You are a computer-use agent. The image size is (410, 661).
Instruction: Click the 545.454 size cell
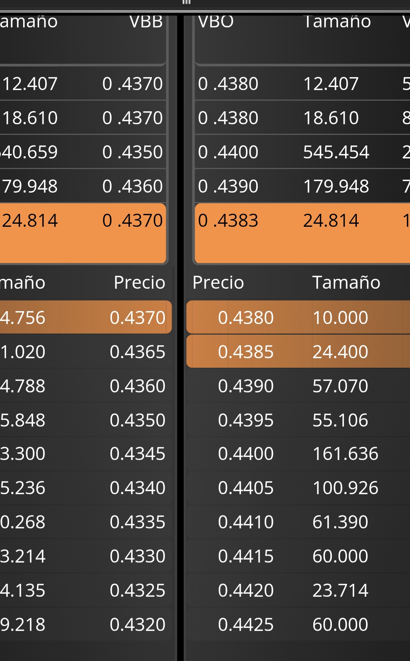click(x=336, y=152)
